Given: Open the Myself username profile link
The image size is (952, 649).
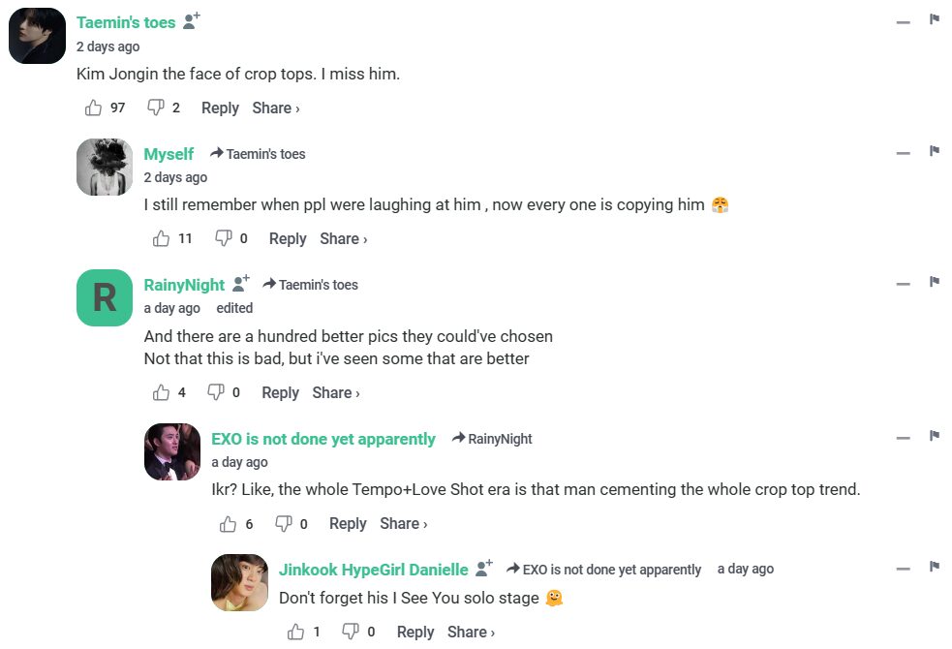Looking at the screenshot, I should click(169, 154).
